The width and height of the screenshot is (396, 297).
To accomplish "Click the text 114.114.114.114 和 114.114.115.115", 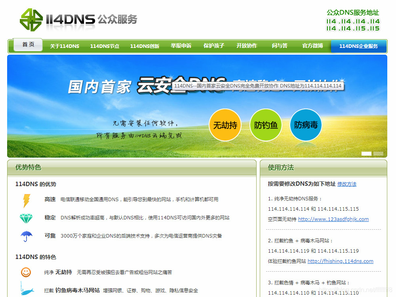I will click(x=313, y=209).
